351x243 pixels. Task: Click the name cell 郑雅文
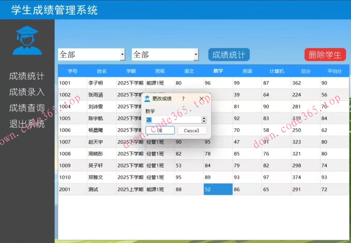102,177
